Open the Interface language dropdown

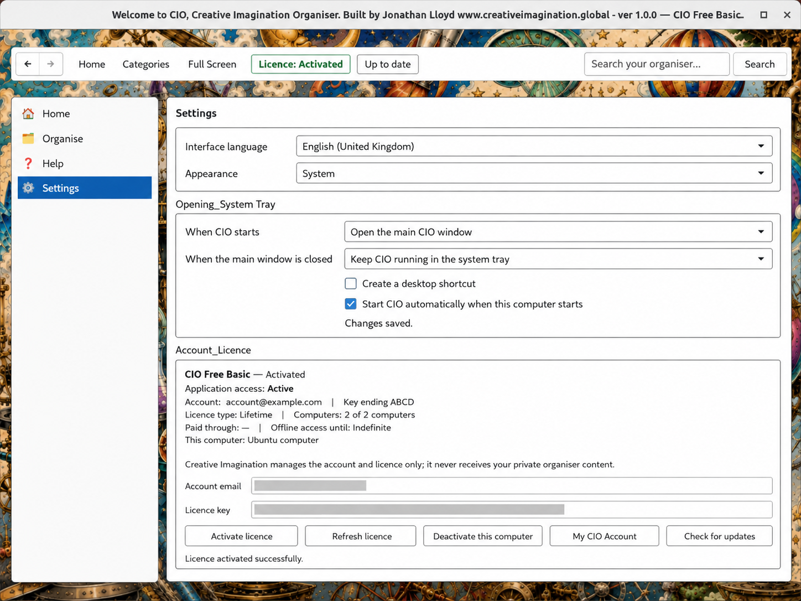pyautogui.click(x=534, y=146)
